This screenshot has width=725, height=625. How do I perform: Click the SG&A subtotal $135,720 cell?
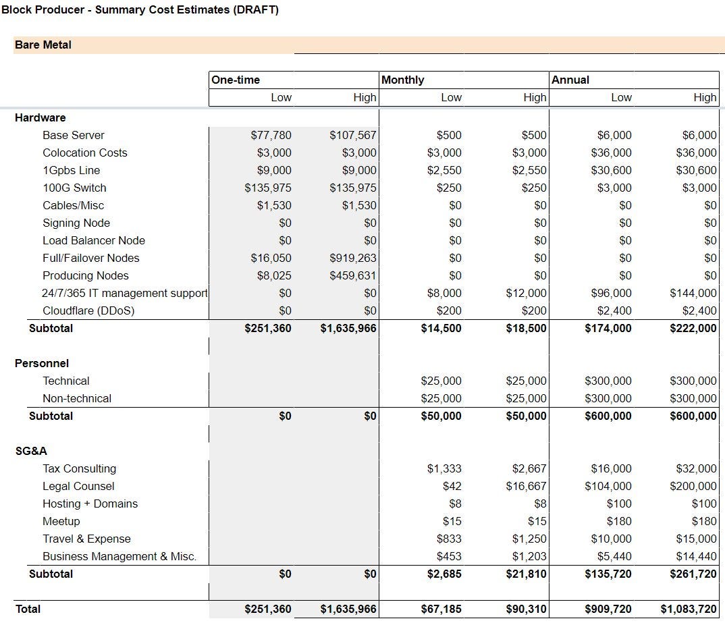coord(608,574)
